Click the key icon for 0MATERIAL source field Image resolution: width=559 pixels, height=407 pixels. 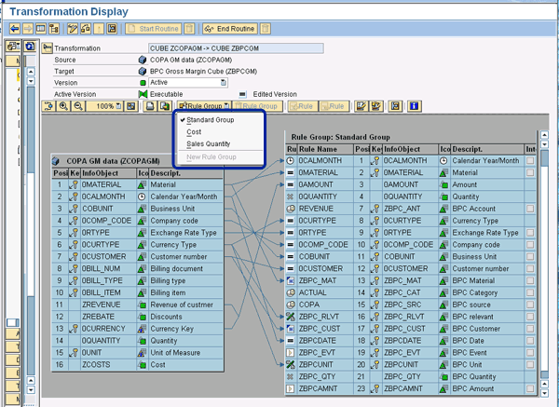tap(75, 184)
